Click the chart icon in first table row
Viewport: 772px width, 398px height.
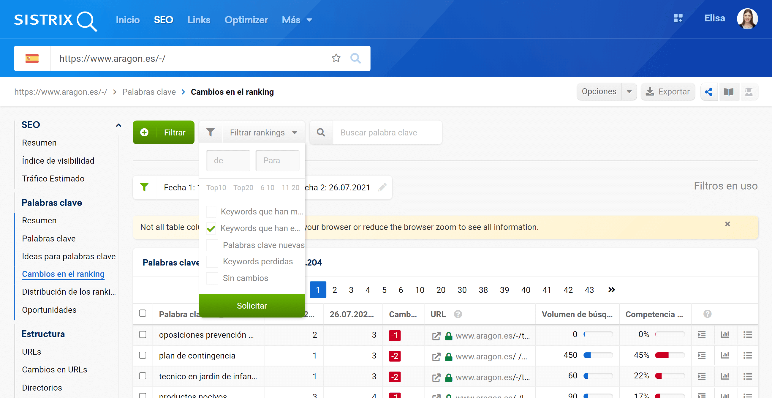725,335
